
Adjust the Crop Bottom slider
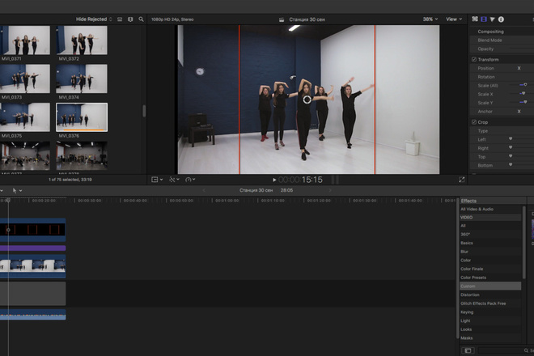point(511,164)
